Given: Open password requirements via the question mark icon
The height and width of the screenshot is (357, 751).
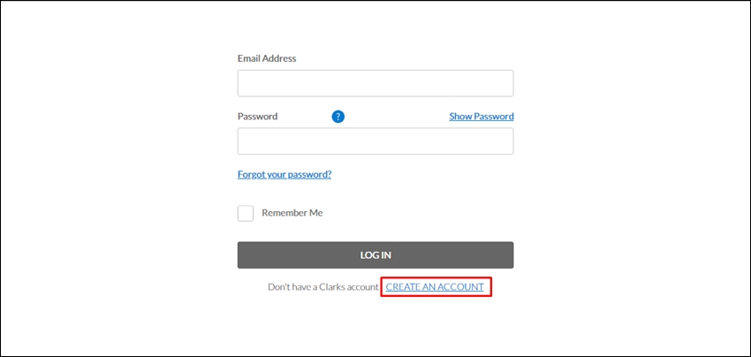Looking at the screenshot, I should pos(338,117).
